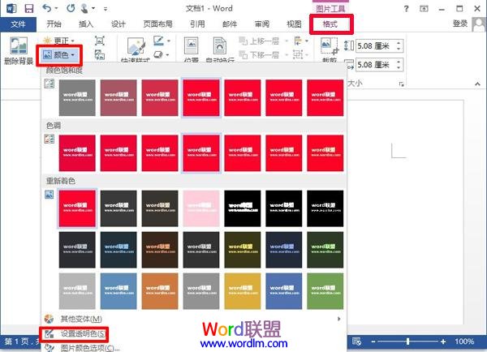Switch to the Design (设计) tab

click(x=119, y=24)
